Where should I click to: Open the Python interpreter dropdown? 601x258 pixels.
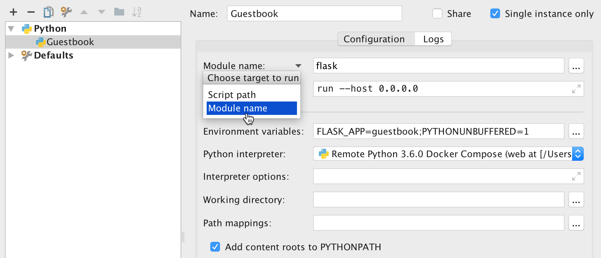tap(578, 154)
